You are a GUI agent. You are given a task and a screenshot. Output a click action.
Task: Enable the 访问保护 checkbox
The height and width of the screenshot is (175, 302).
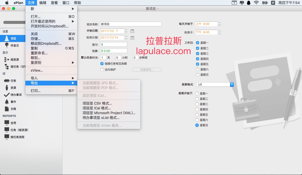102,70
